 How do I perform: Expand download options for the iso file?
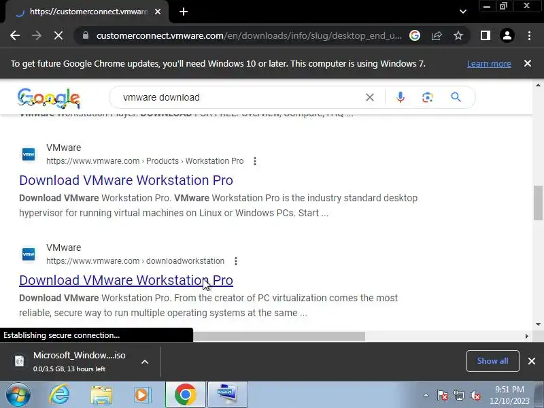coord(145,362)
